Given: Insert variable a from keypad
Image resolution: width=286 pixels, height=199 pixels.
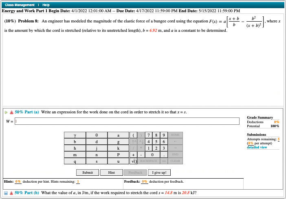Looking at the screenshot, I should tap(118, 135).
